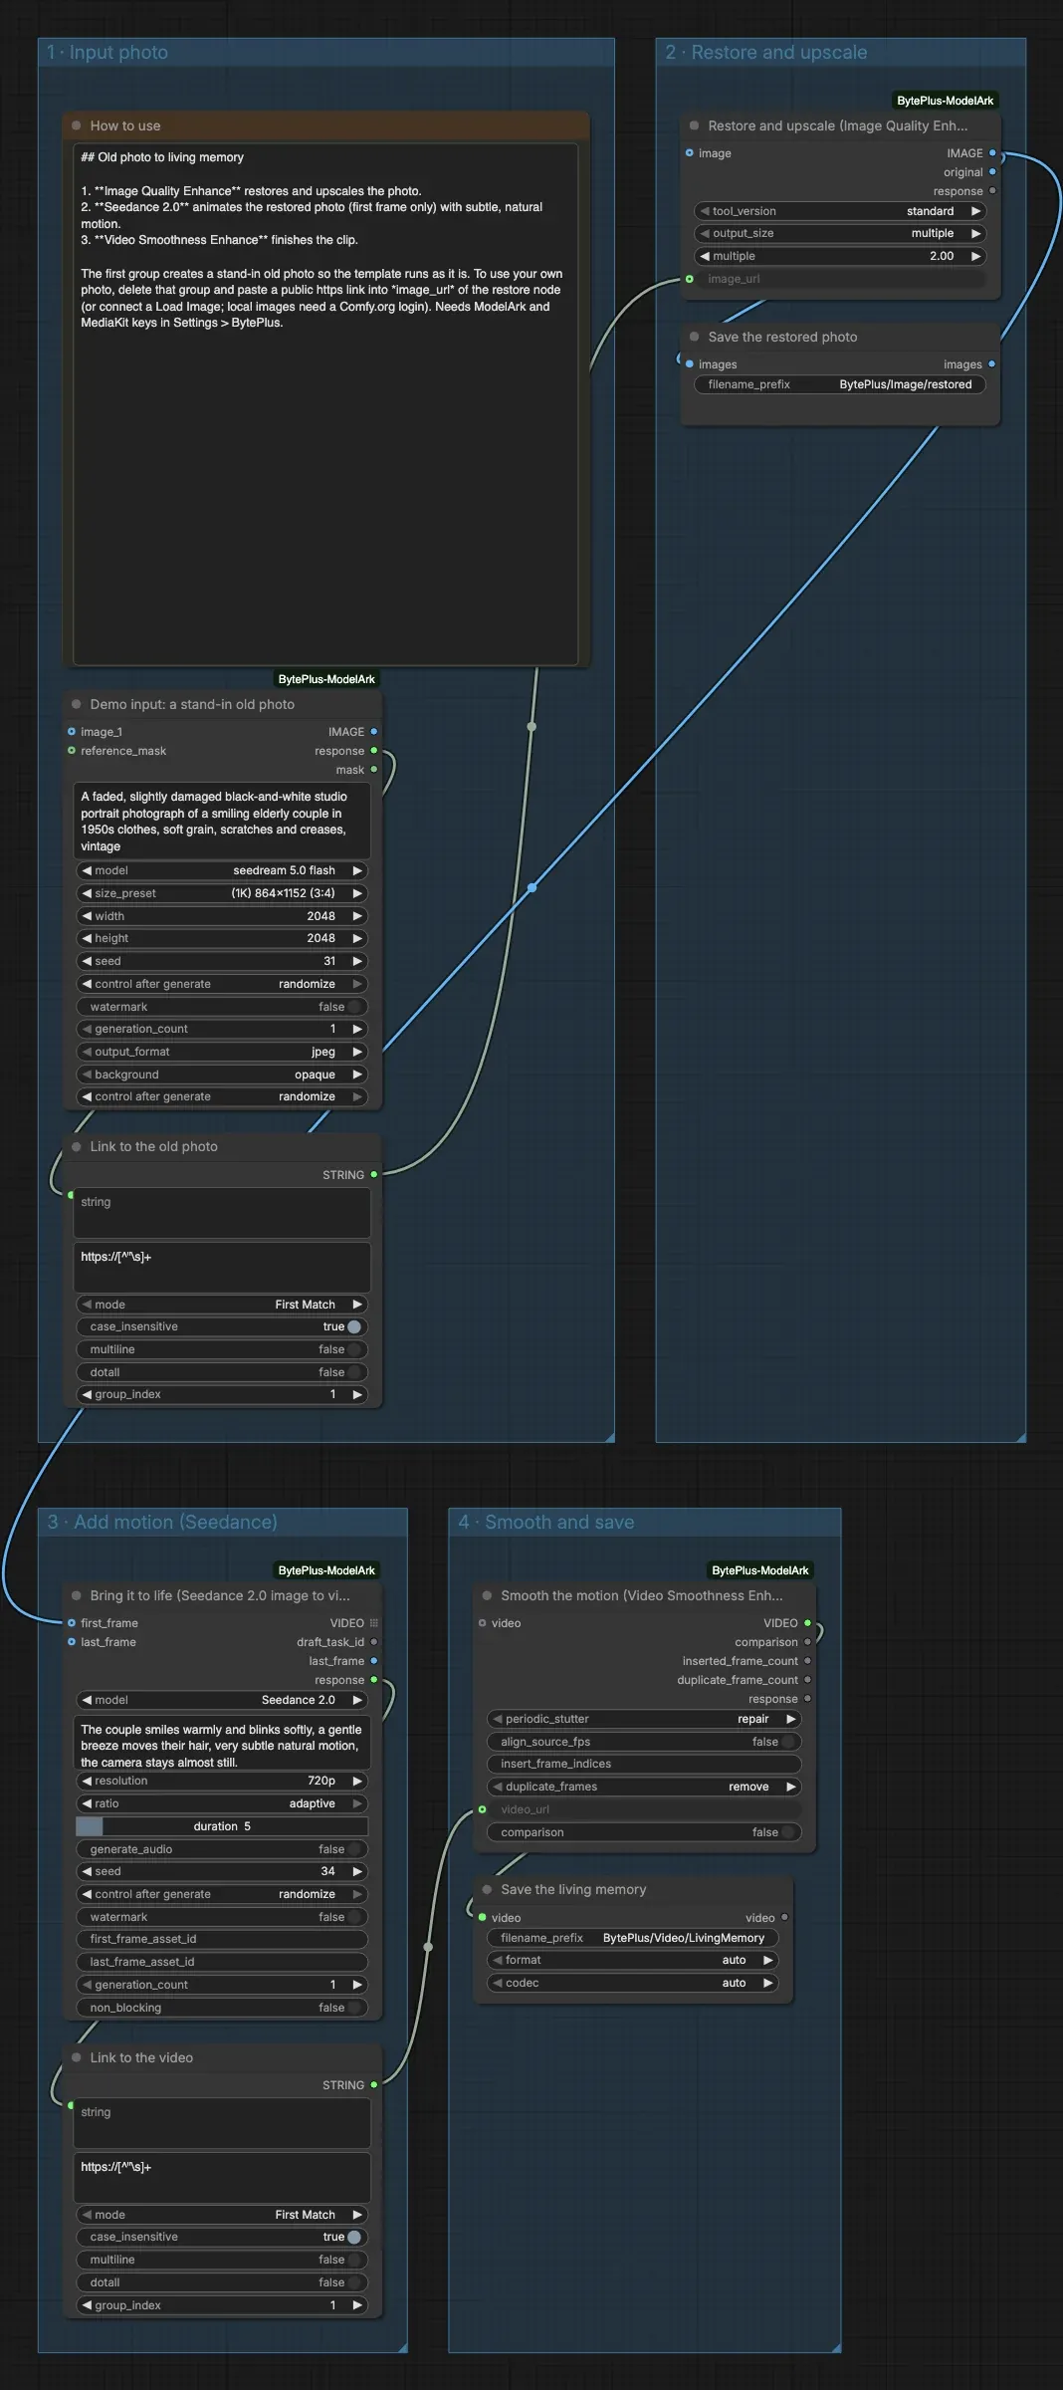
Task: Toggle watermark on the Demo input node
Action: coord(222,1007)
